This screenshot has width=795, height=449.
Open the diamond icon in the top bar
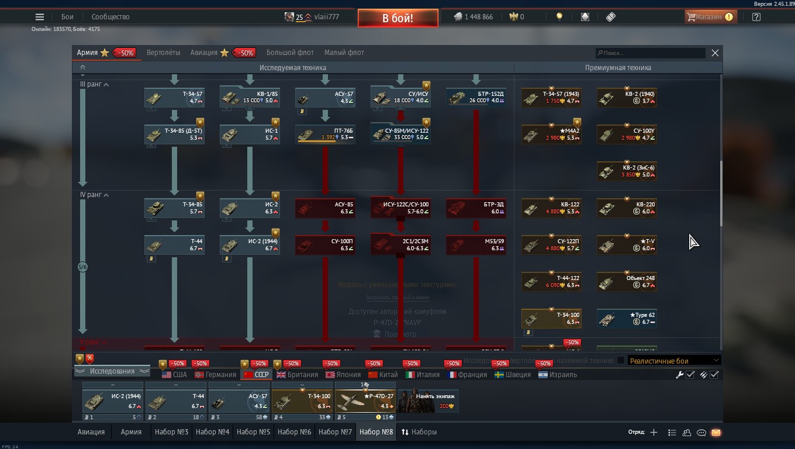[x=585, y=17]
